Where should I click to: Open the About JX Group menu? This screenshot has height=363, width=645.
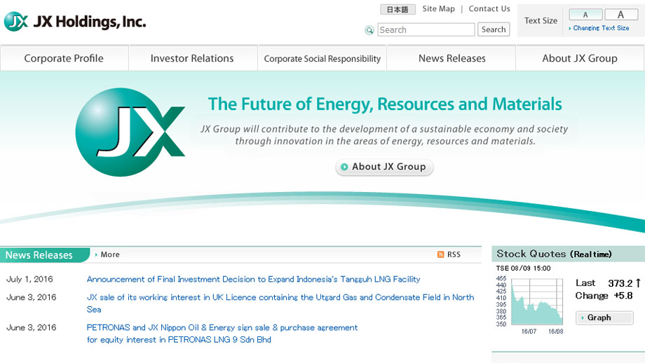[x=580, y=58]
